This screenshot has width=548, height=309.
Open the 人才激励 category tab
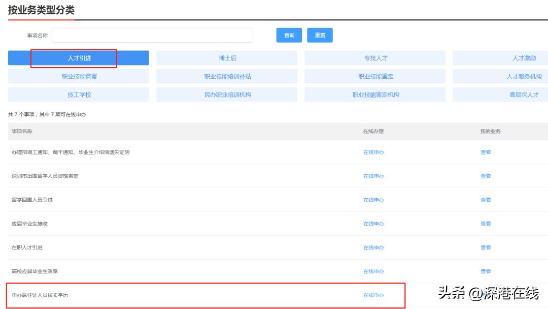[x=523, y=58]
